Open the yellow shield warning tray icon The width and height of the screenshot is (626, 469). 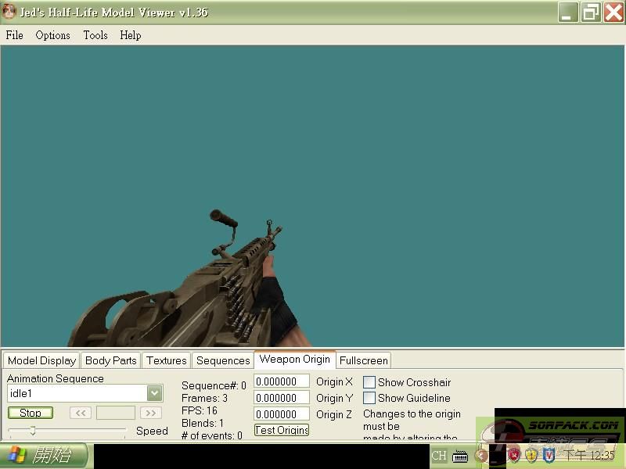[531, 456]
